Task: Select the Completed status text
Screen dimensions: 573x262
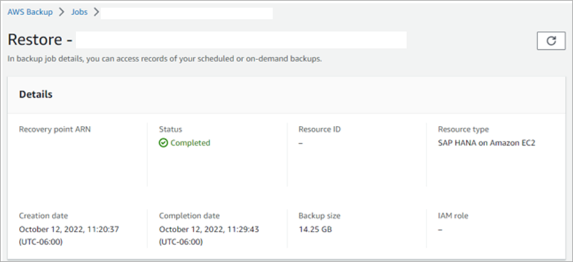Action: (x=190, y=143)
